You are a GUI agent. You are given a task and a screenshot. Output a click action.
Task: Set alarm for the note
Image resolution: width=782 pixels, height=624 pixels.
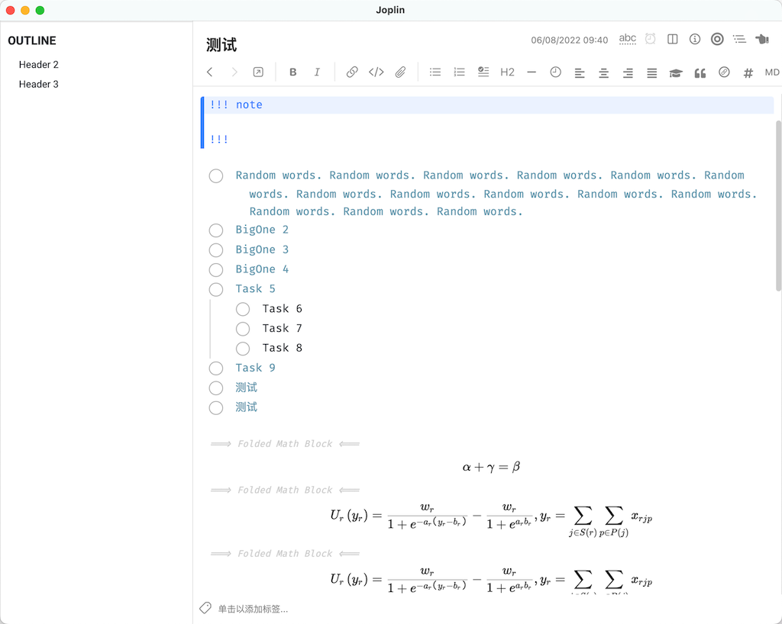pos(650,39)
